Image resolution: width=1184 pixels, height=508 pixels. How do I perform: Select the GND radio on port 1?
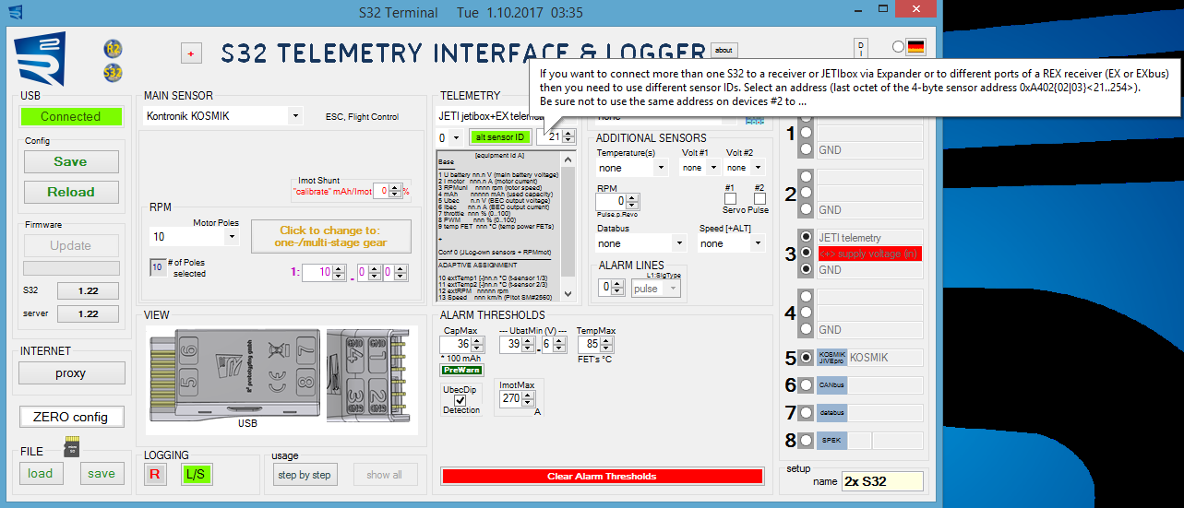pyautogui.click(x=806, y=149)
